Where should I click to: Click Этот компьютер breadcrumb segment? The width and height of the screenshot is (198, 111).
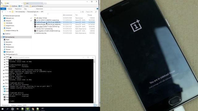pyautogui.click(x=20, y=12)
